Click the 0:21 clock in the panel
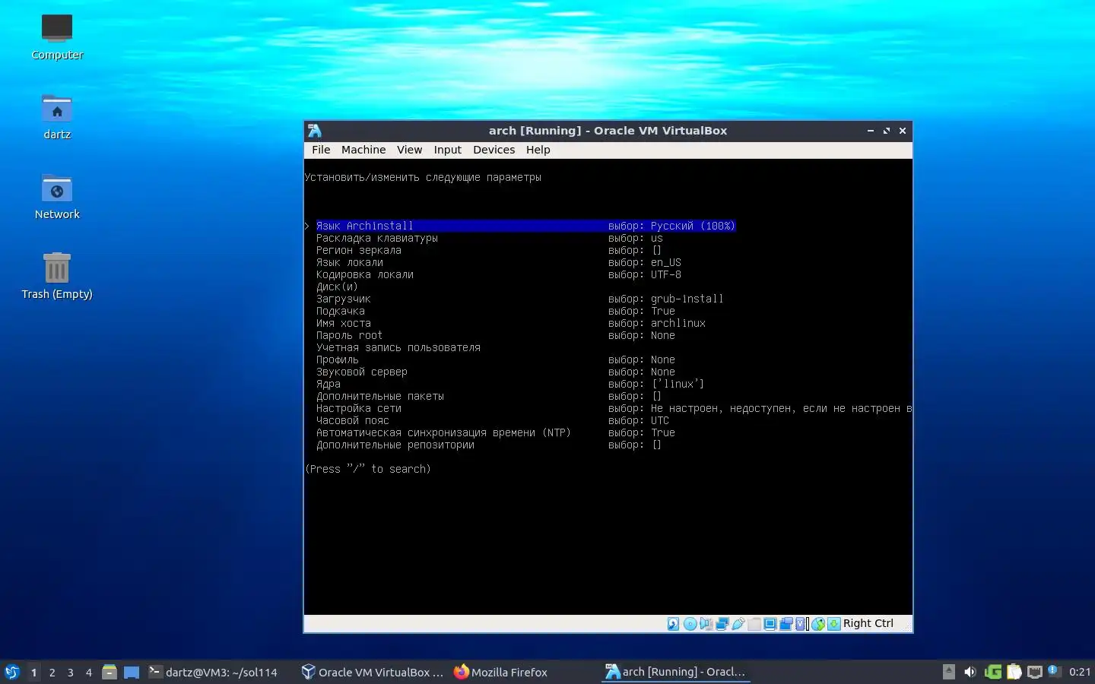This screenshot has height=684, width=1095. (x=1079, y=672)
